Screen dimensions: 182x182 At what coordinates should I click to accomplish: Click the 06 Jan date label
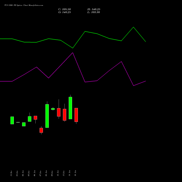coord(35,173)
